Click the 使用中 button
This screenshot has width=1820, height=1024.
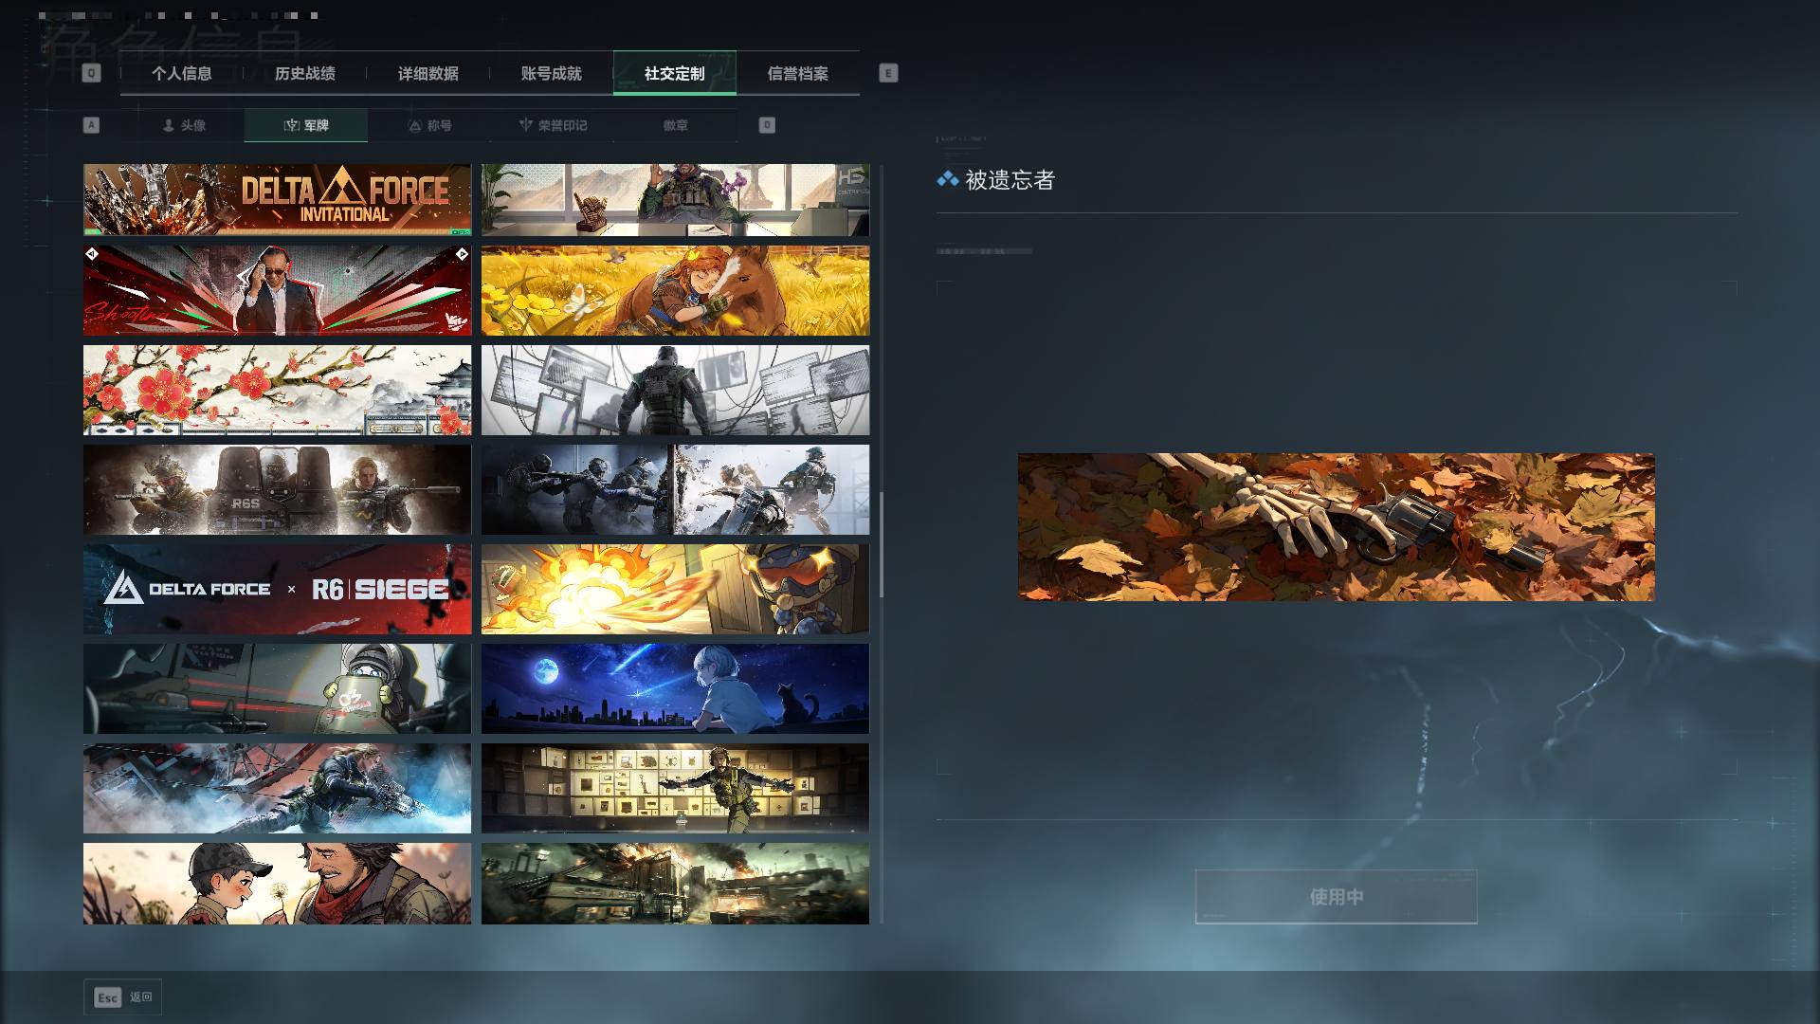pyautogui.click(x=1336, y=896)
